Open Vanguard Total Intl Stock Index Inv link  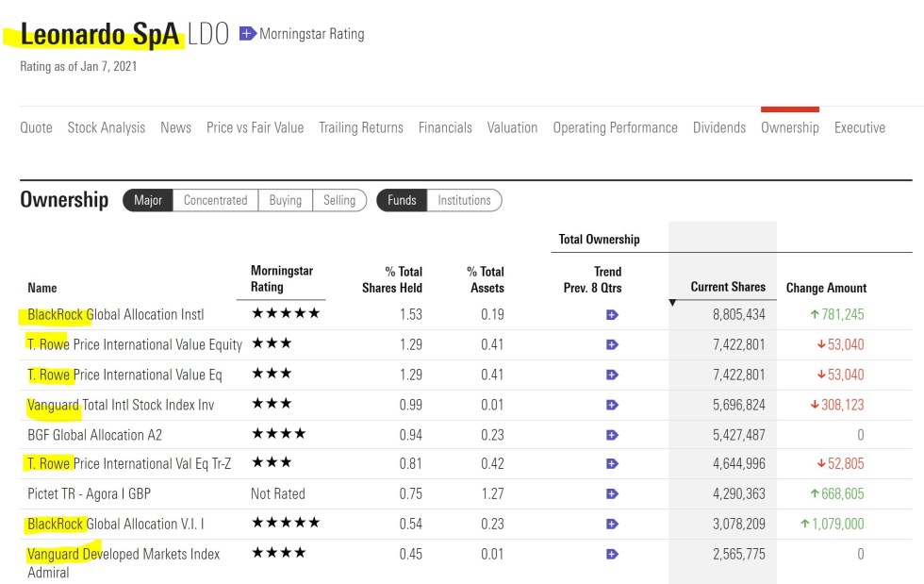tap(121, 405)
